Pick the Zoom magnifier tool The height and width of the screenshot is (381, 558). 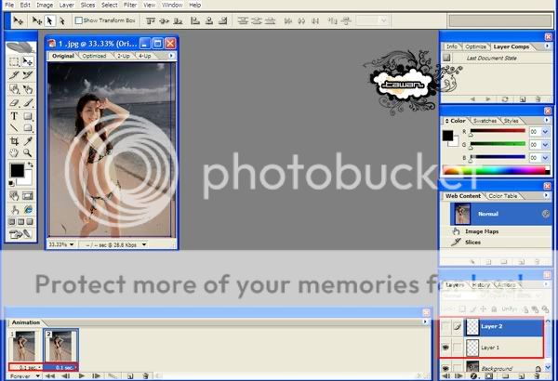click(27, 152)
